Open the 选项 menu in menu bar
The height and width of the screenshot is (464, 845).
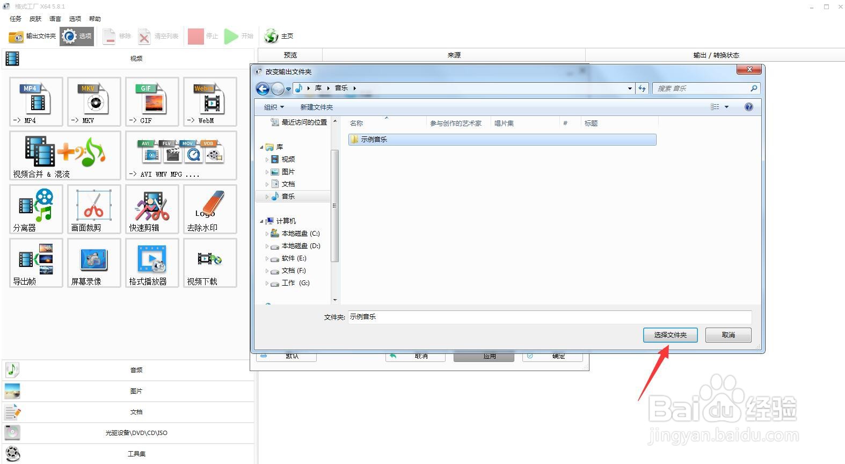pyautogui.click(x=75, y=19)
